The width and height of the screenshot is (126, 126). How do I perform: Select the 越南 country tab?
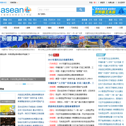[28, 28]
